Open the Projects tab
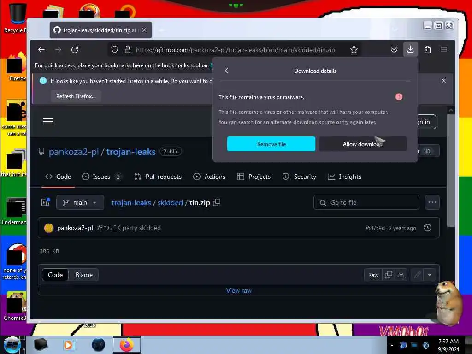 254,177
